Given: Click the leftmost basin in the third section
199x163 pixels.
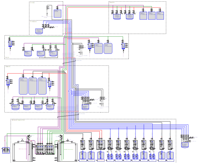Looking at the screenshot, I should (x=28, y=54).
